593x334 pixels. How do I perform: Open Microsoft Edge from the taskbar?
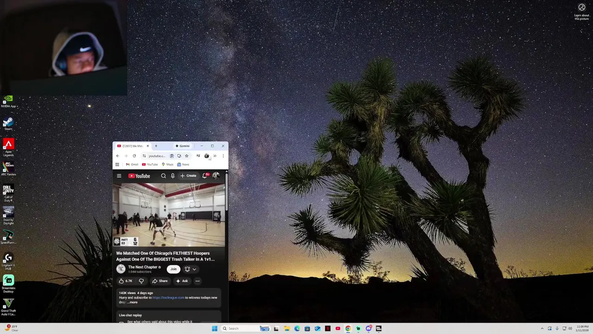pyautogui.click(x=297, y=328)
